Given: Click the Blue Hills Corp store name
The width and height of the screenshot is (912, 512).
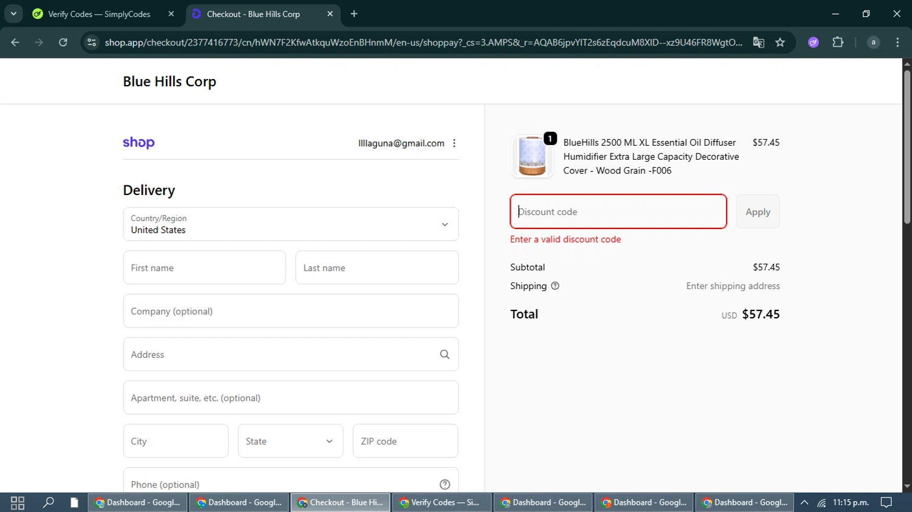Looking at the screenshot, I should click(x=170, y=81).
